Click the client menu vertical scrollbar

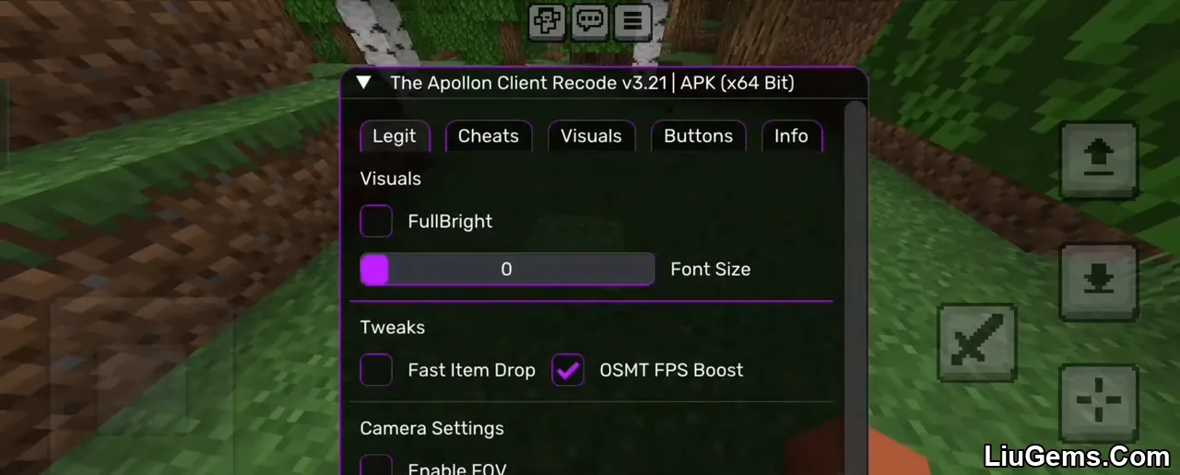855,287
